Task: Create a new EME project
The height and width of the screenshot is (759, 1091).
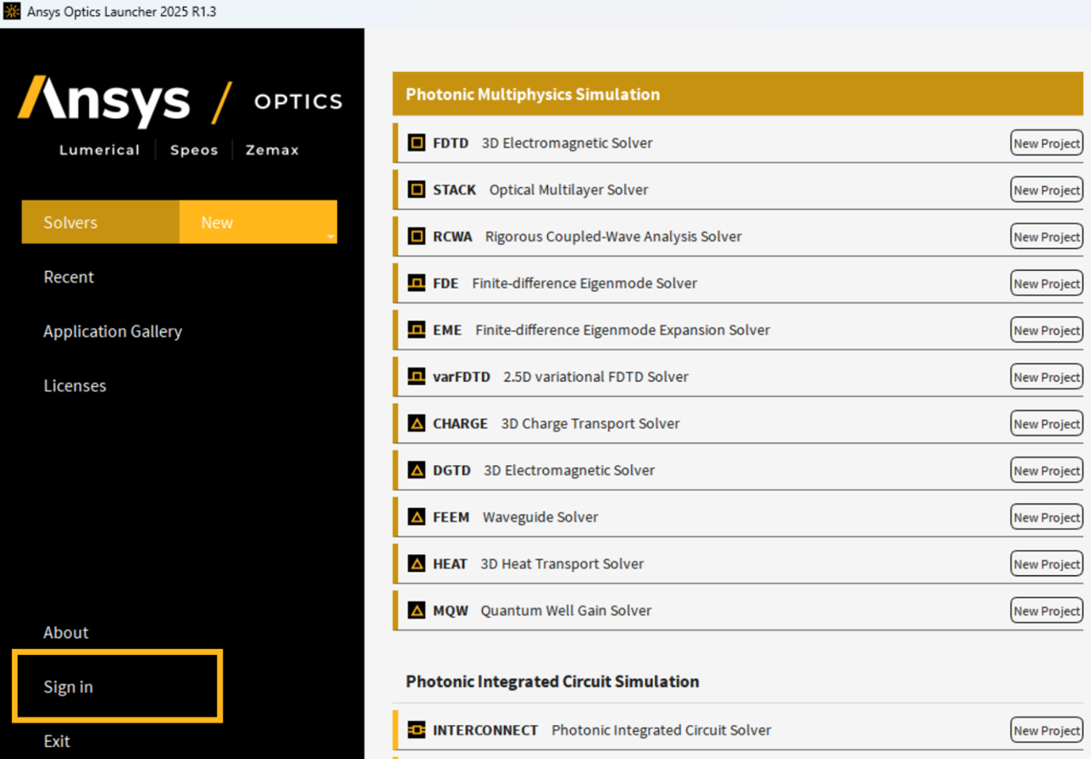Action: click(x=1047, y=330)
